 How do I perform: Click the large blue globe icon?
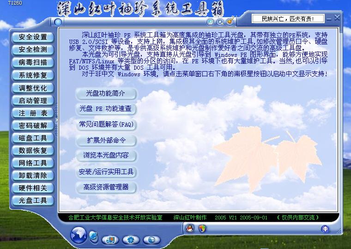point(79,235)
